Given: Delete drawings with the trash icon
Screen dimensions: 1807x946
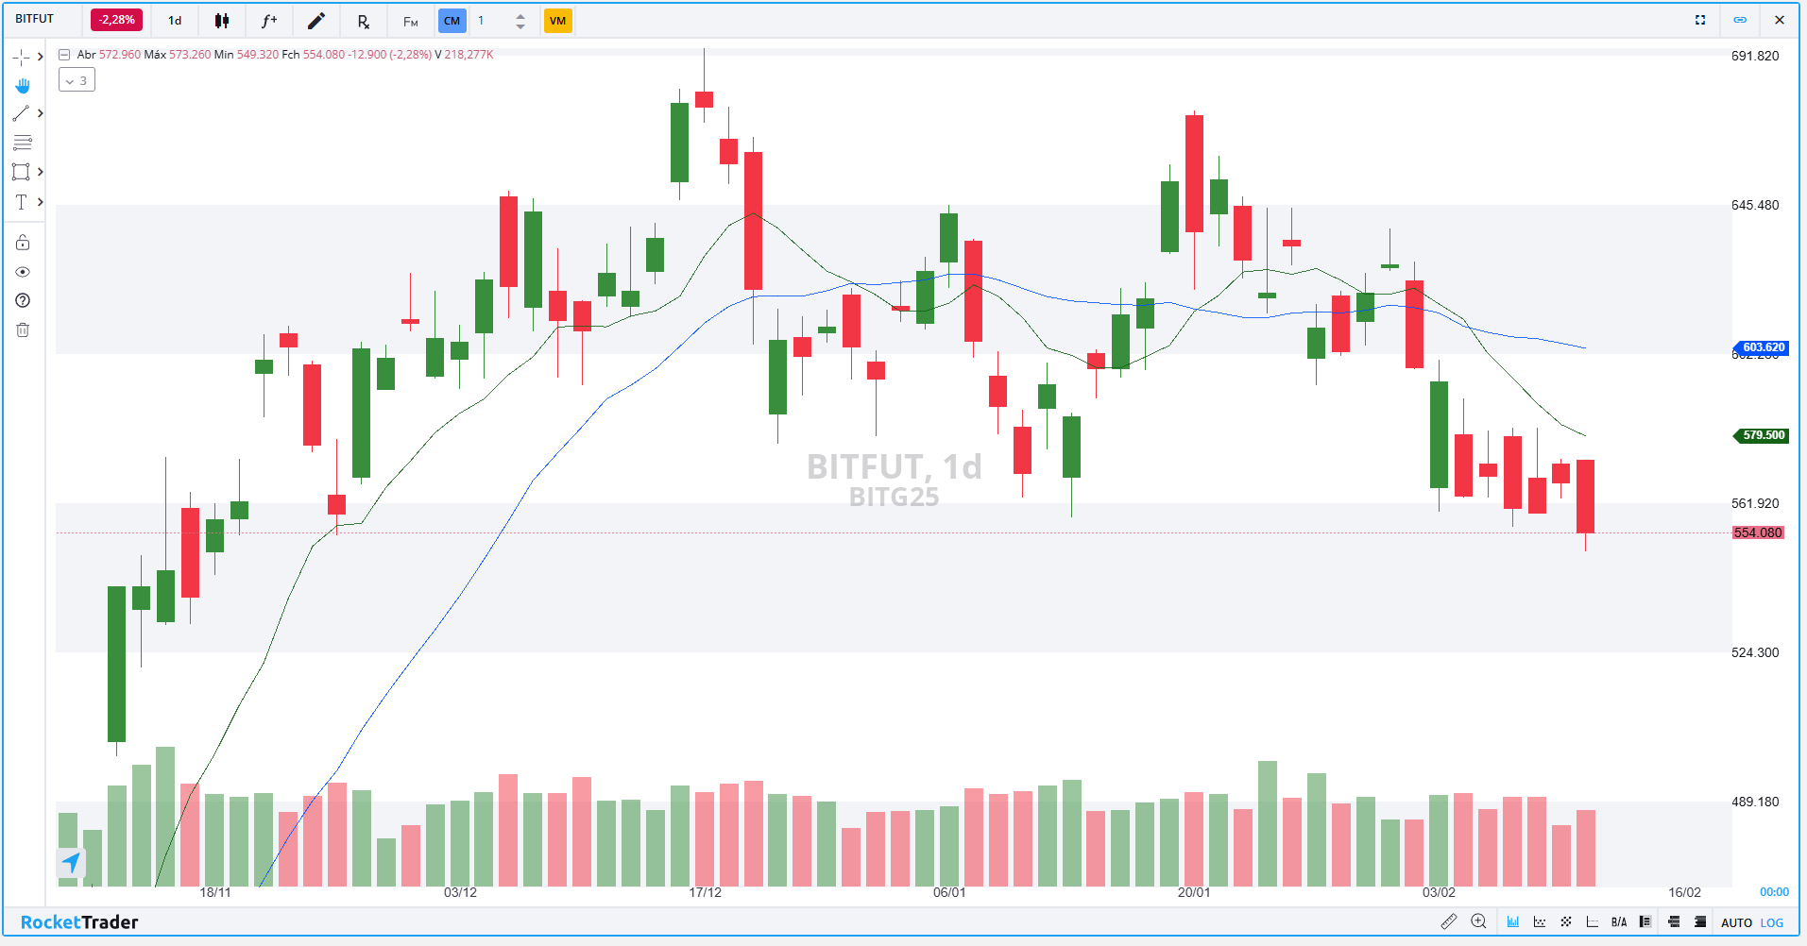Looking at the screenshot, I should click(x=23, y=329).
